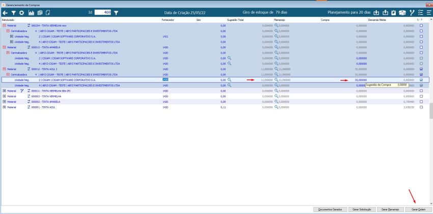This screenshot has height=214, width=433.
Task: Click the Estruturado column header
Action: tap(8, 20)
